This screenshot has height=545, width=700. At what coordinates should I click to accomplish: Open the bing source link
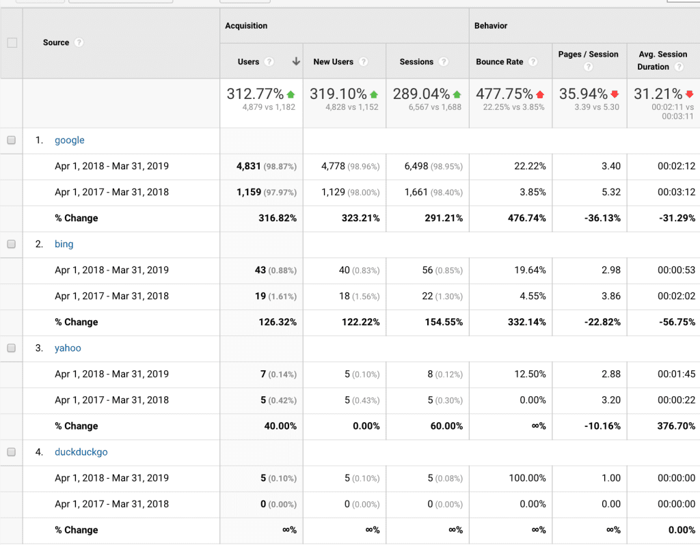coord(64,244)
